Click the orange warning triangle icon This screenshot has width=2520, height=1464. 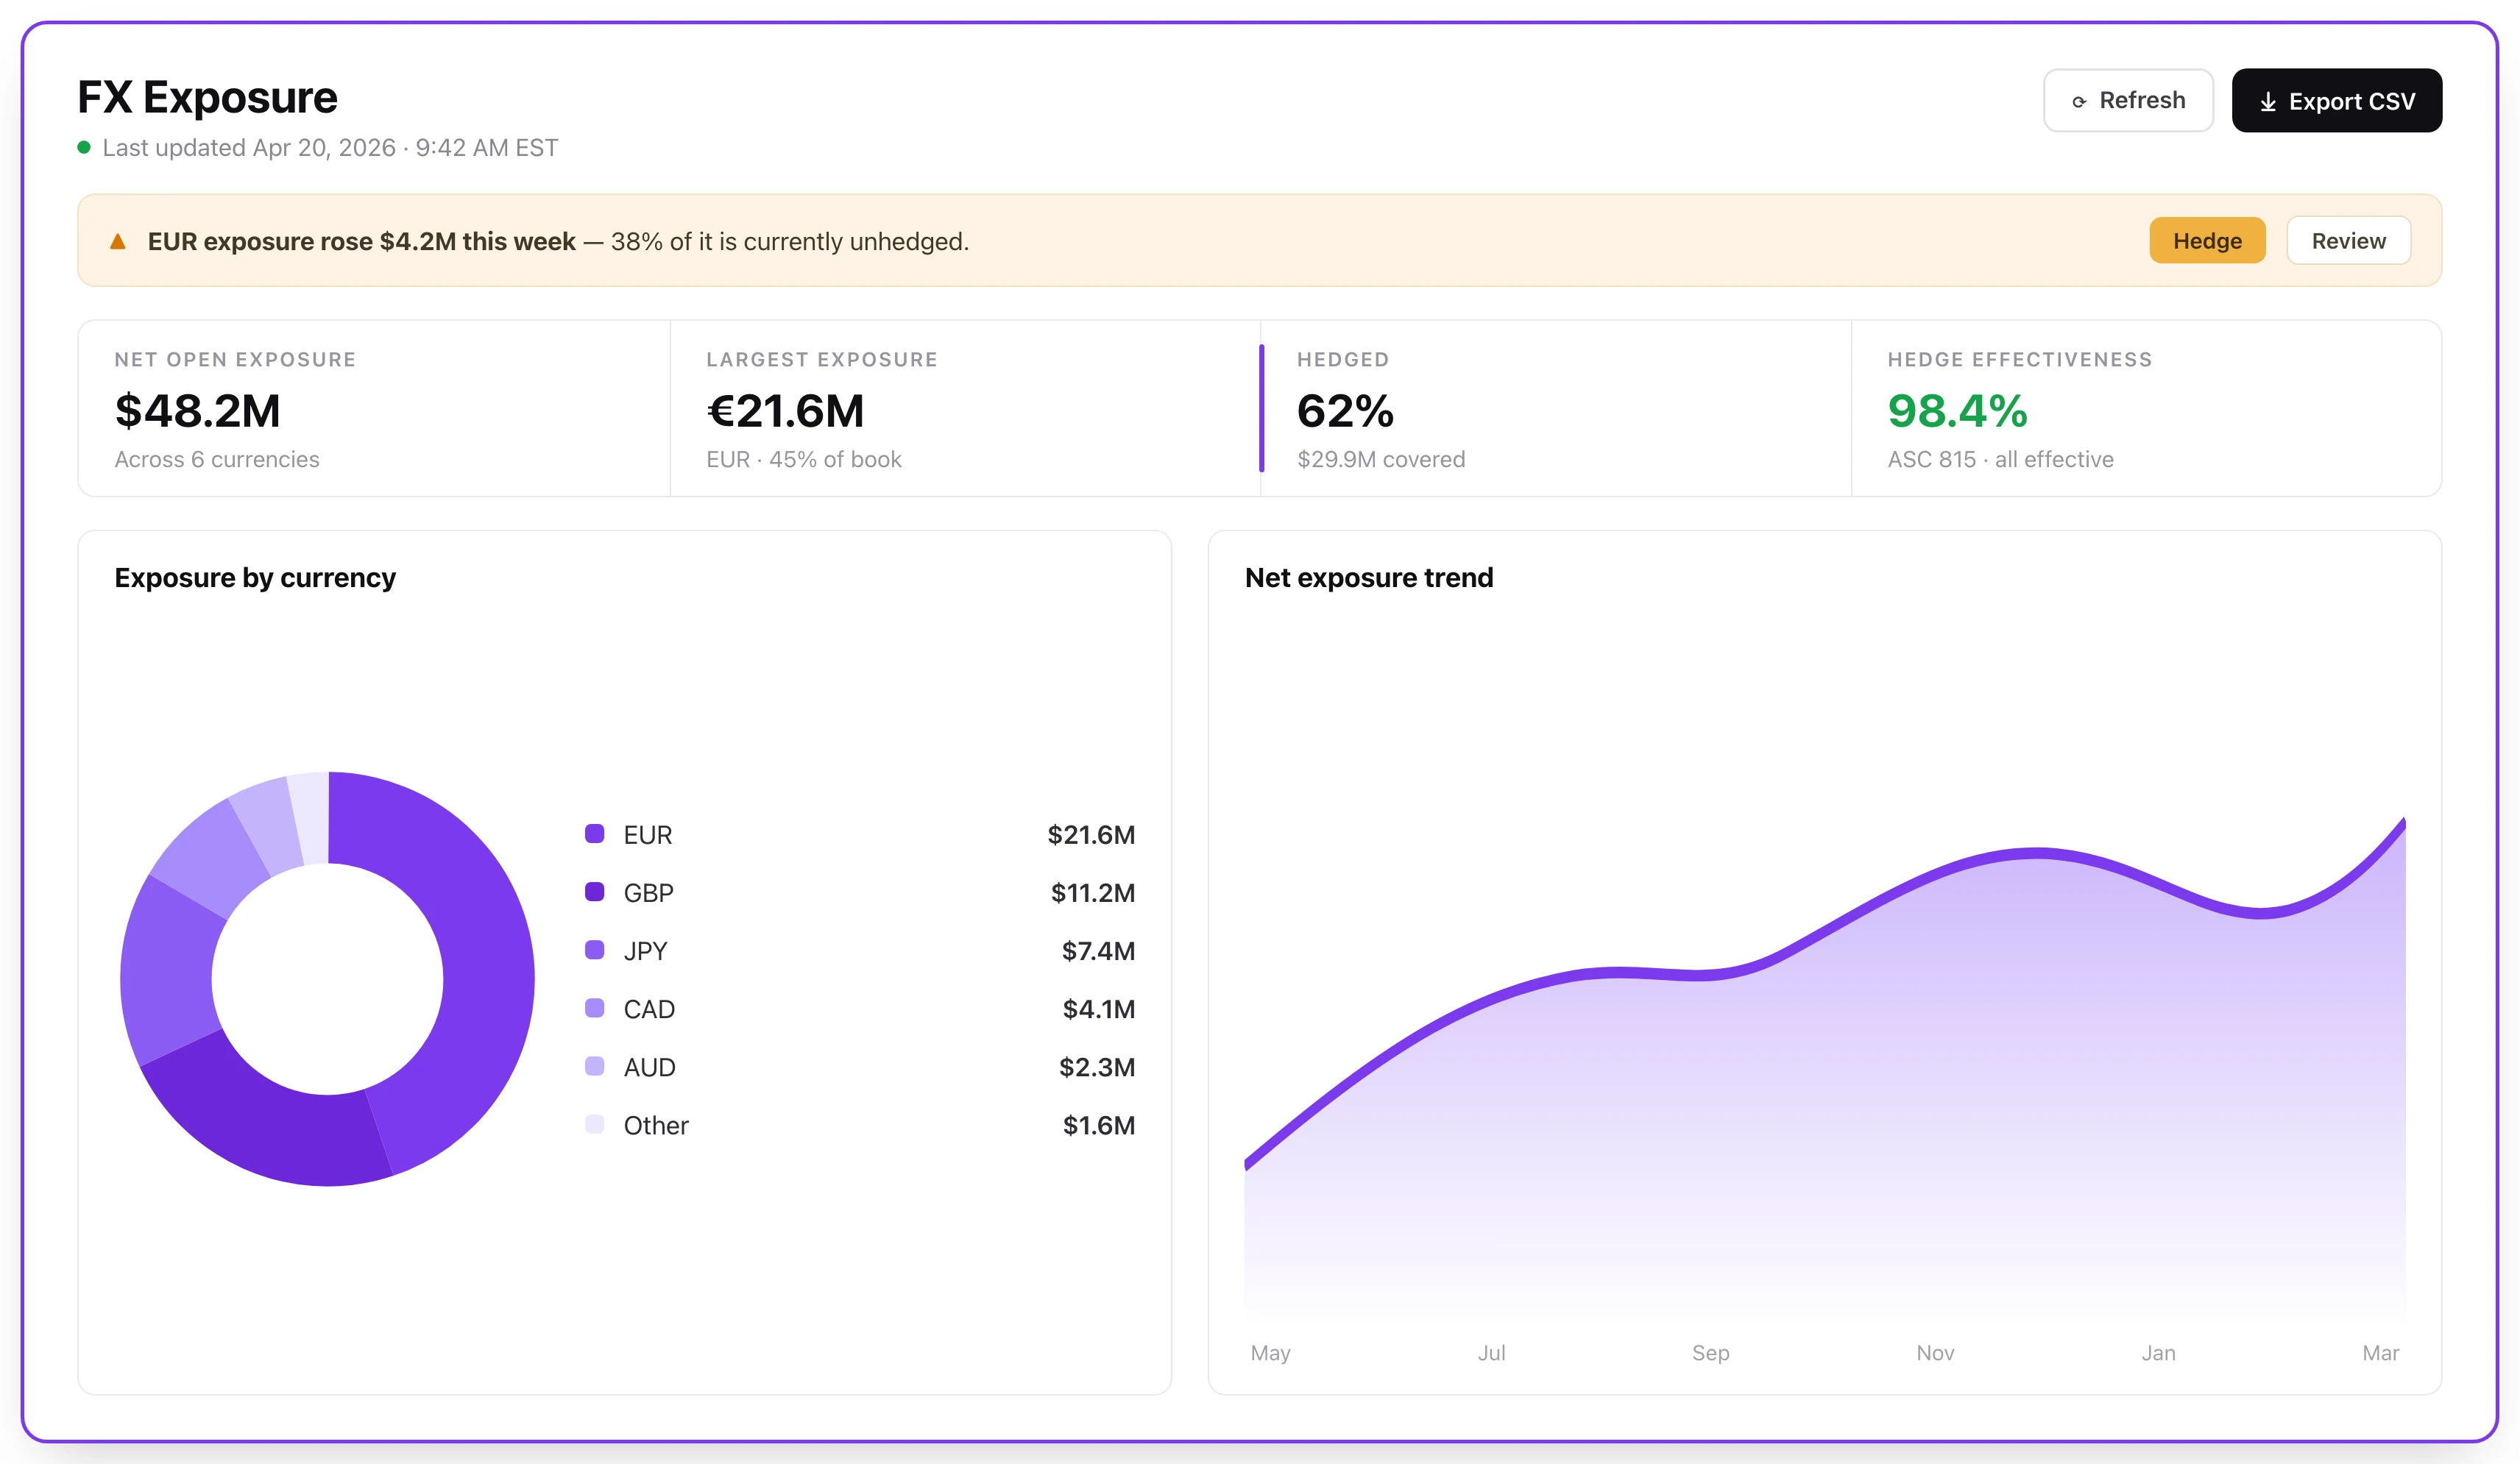[x=118, y=241]
